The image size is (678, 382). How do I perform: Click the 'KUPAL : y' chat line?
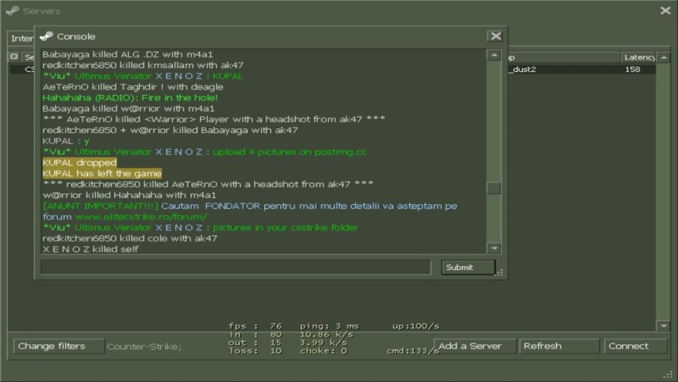(66, 141)
